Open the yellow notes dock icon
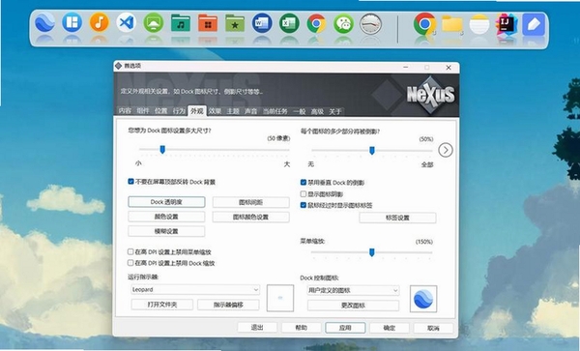This screenshot has height=351, width=580. (x=479, y=24)
